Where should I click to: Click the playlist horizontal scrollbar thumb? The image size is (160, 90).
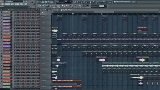click(x=104, y=12)
